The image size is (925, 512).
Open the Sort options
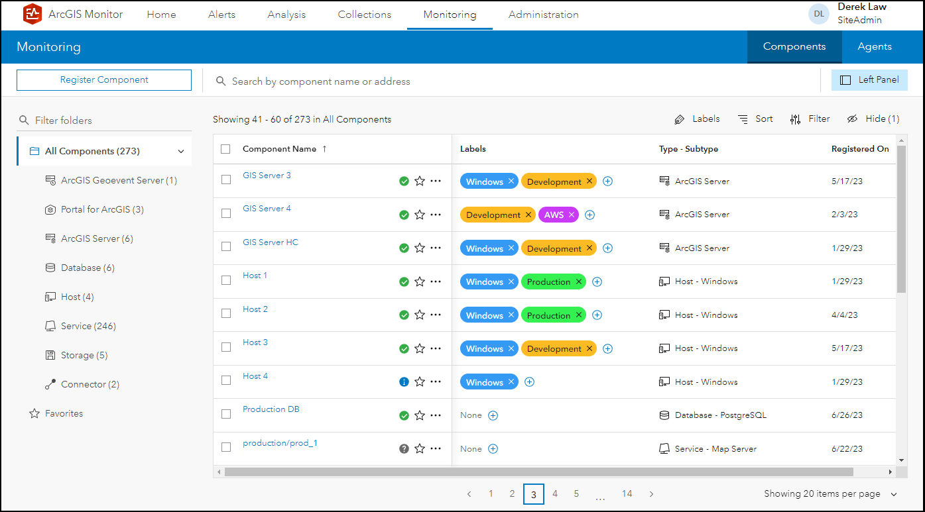tap(755, 119)
